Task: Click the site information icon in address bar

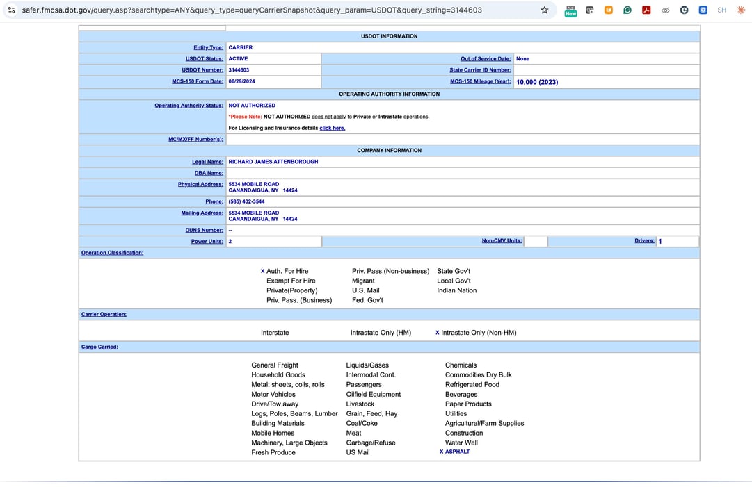Action: [x=11, y=10]
